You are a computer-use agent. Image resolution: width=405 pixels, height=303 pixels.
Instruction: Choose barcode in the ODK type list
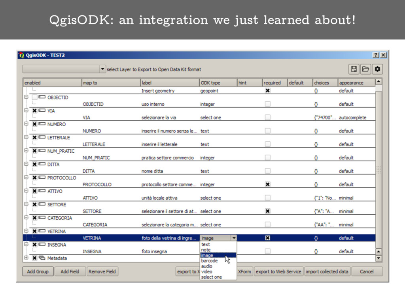point(218,261)
